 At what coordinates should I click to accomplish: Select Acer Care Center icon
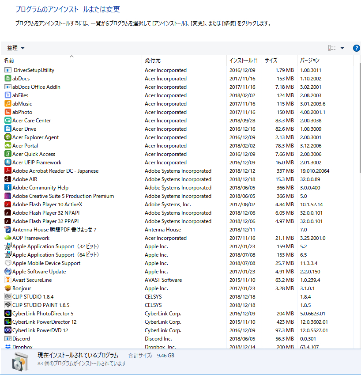tap(8, 120)
